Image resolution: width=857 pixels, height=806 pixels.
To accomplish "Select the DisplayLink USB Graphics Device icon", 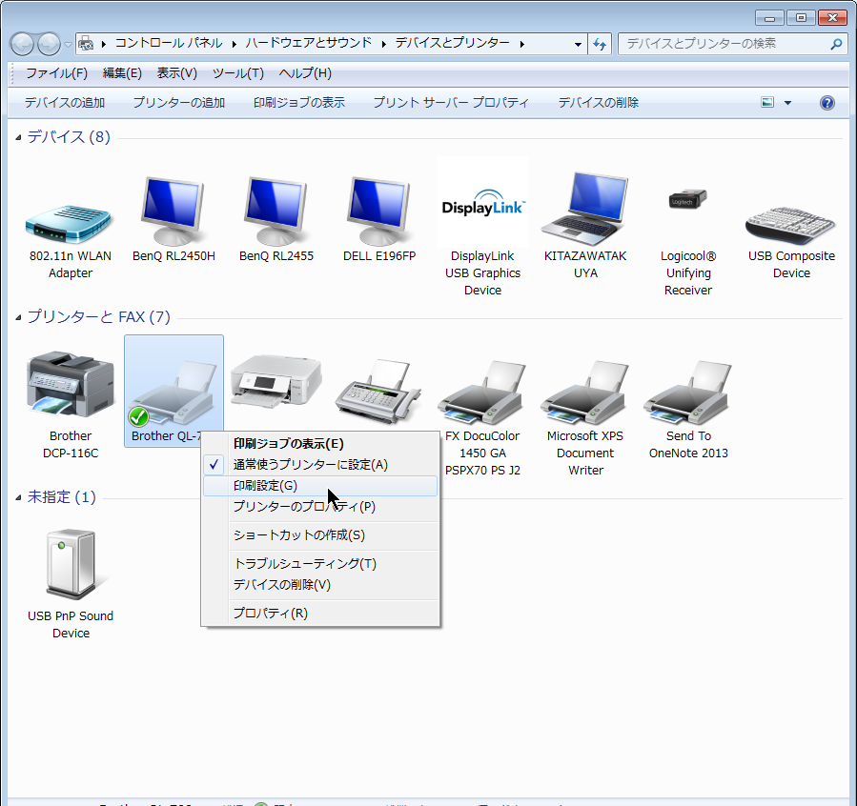I will coord(482,203).
